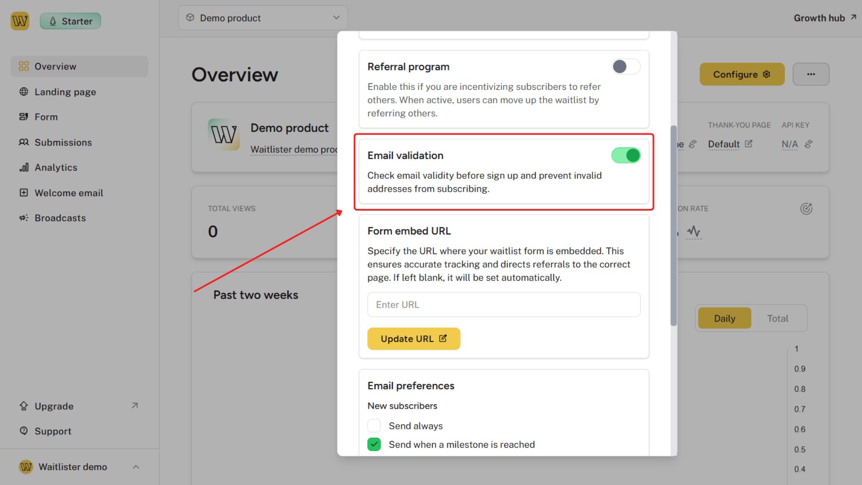Click the Form icon in sidebar
Viewport: 862px width, 485px height.
(x=24, y=117)
